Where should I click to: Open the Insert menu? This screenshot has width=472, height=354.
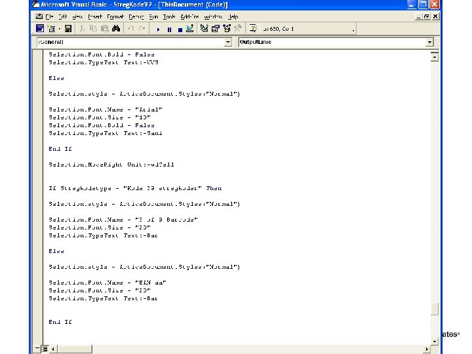[x=95, y=17]
